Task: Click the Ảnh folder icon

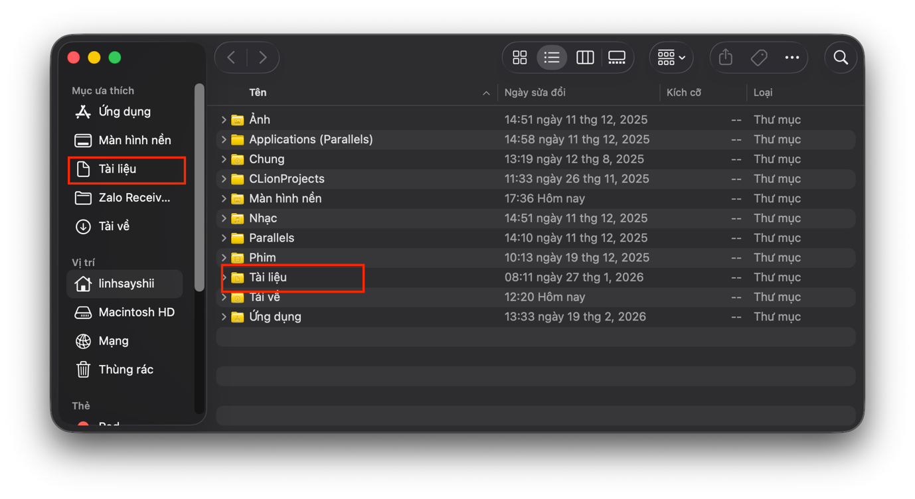Action: point(238,120)
